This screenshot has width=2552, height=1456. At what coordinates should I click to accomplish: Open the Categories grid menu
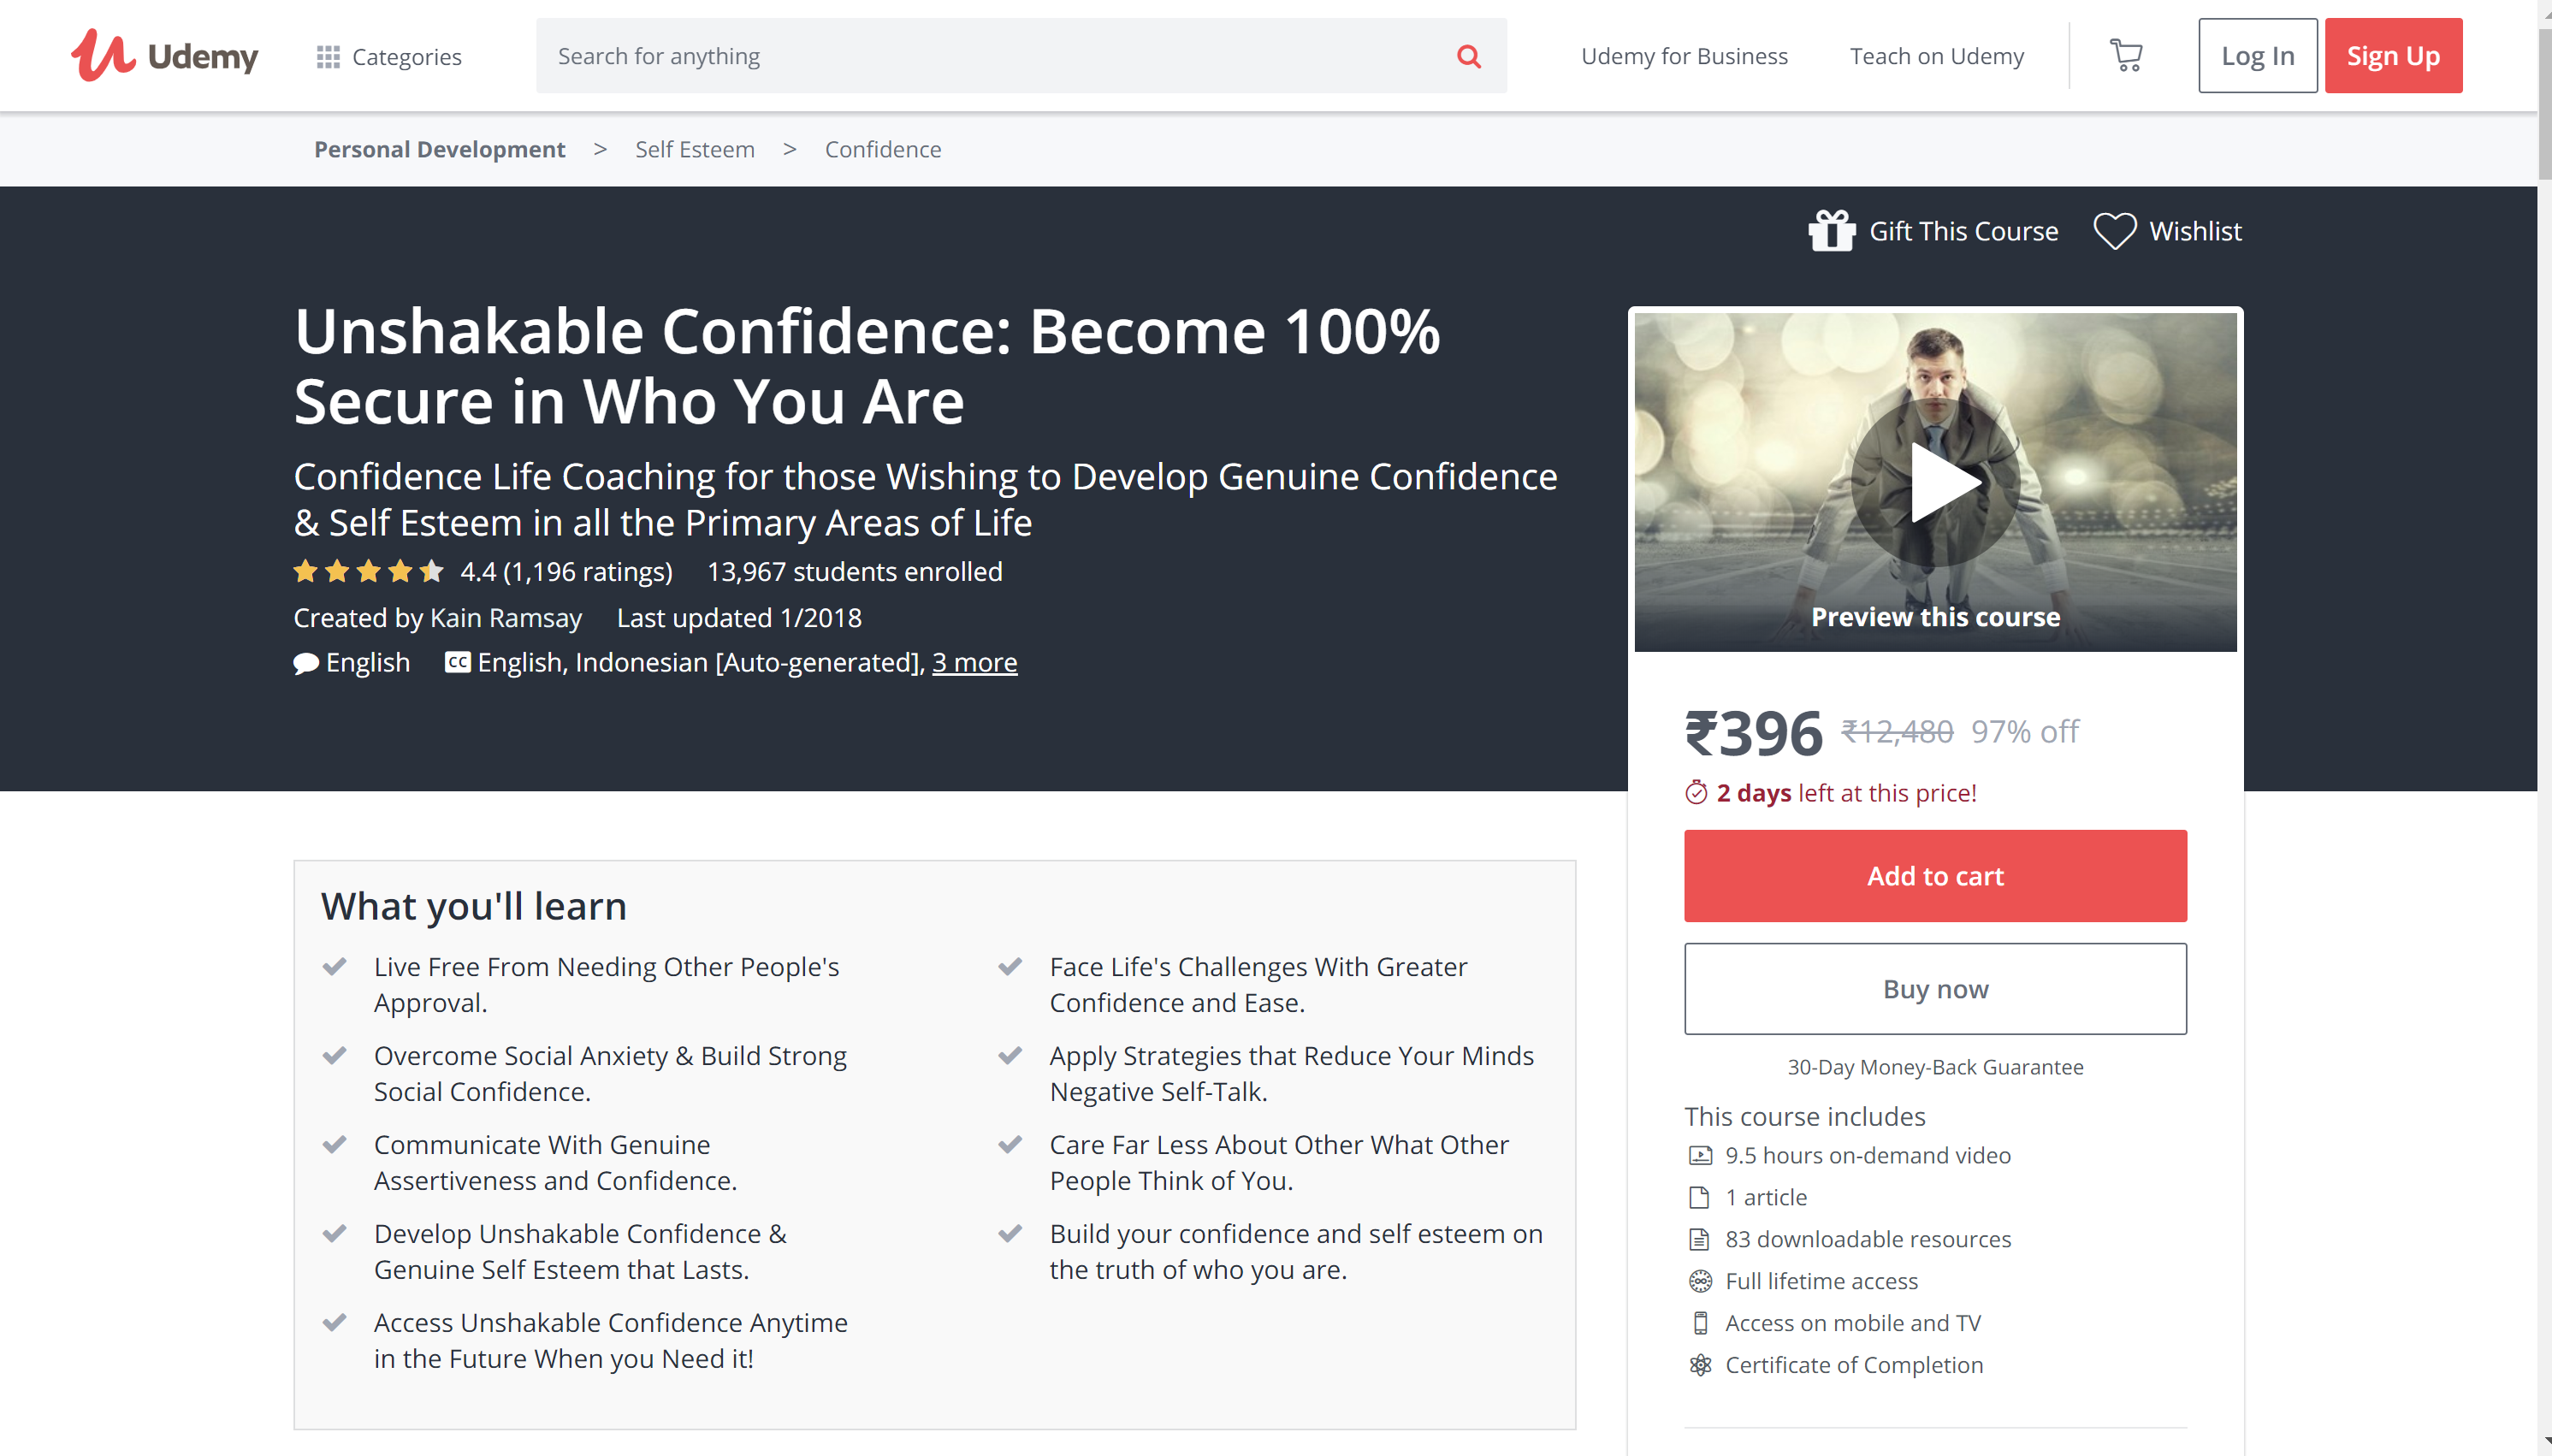coord(389,57)
